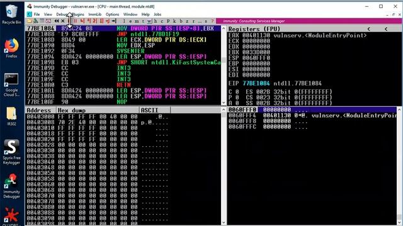Open the Jobs menu
Screen dimensions: 403x226
[x=157, y=14]
